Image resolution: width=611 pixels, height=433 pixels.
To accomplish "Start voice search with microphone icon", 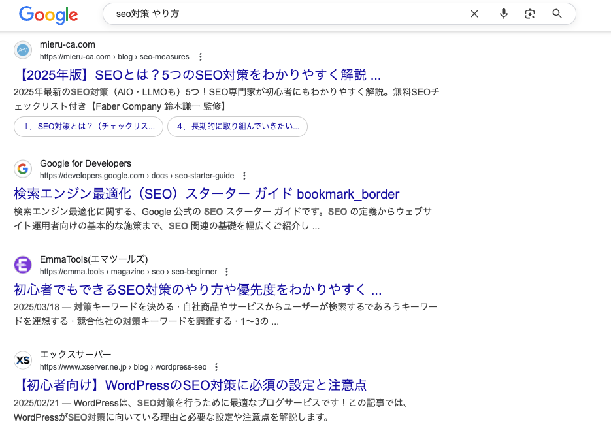I will click(504, 14).
